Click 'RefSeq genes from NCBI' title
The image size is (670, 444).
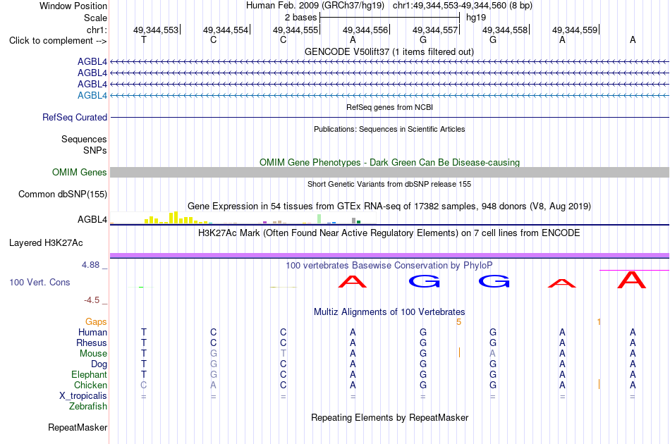click(389, 107)
